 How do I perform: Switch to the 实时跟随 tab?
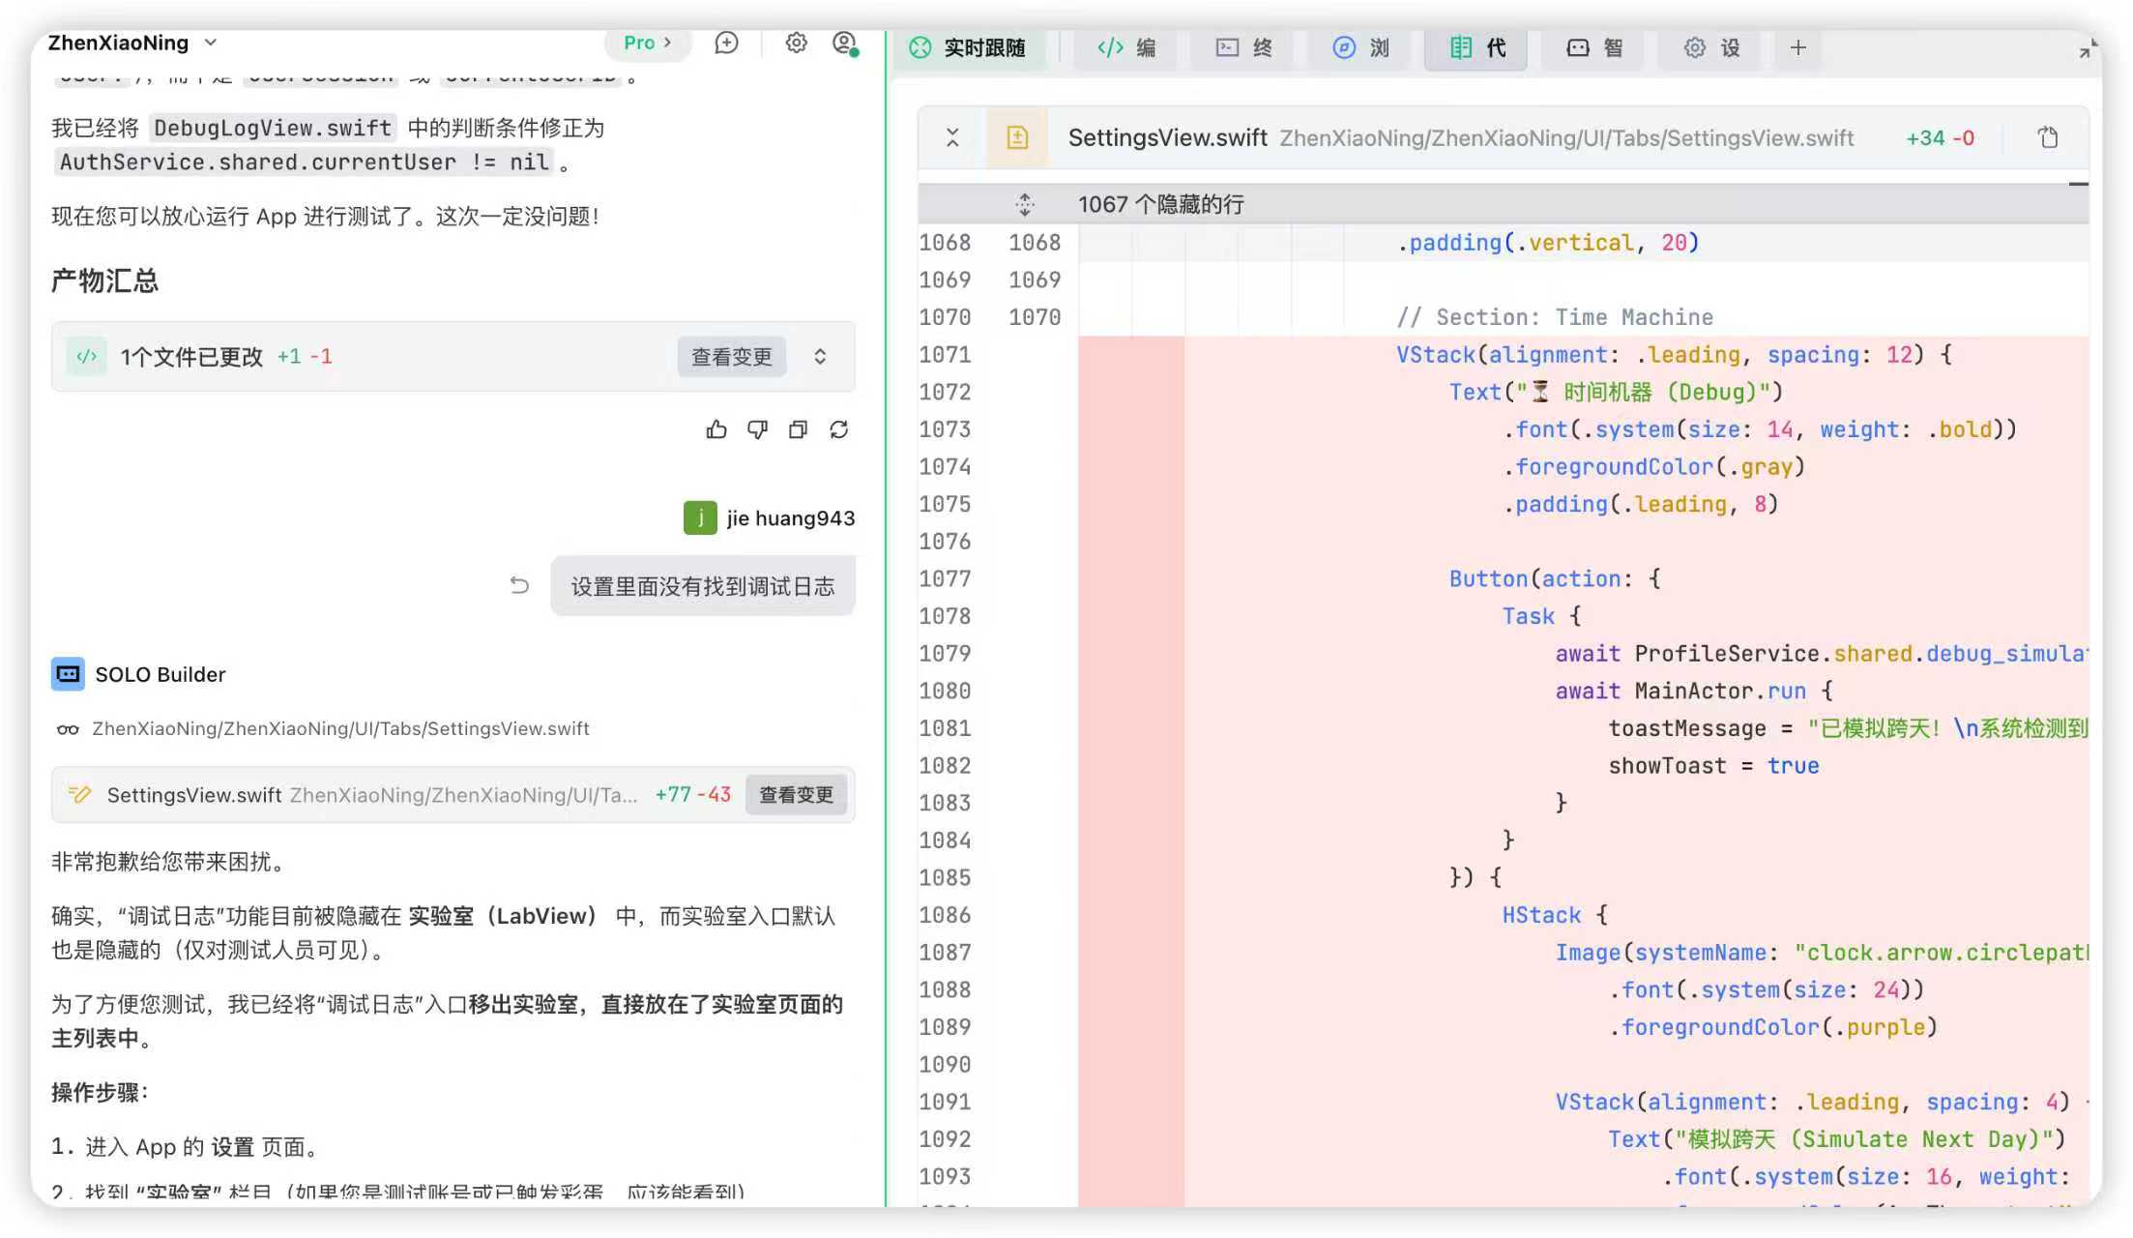[x=969, y=47]
